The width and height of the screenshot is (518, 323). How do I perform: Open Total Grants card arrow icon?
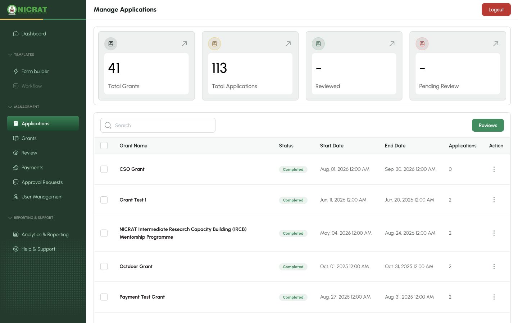(x=184, y=44)
